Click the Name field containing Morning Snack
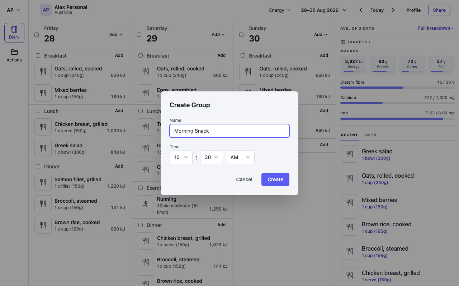The height and width of the screenshot is (286, 459). [229, 131]
